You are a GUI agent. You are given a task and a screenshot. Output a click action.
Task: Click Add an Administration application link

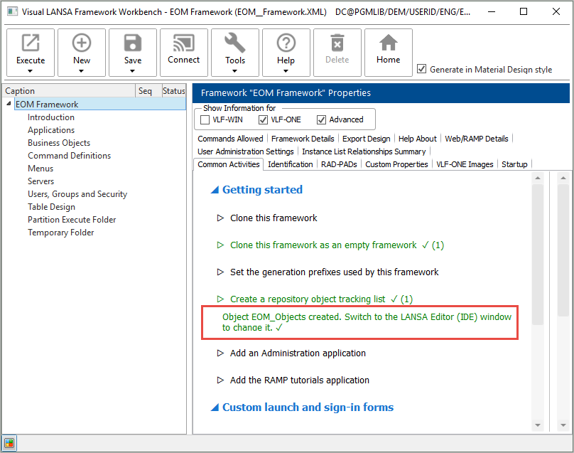click(298, 353)
